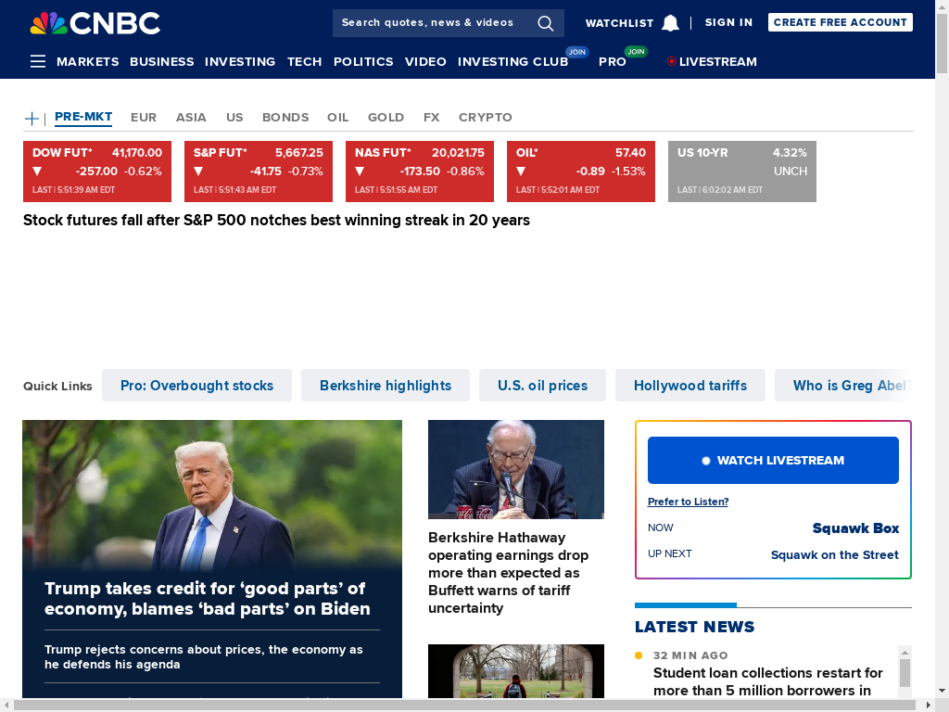
Task: Open Trump rejects concerns about prices link
Action: click(203, 657)
